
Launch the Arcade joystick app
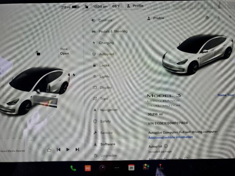(x=160, y=167)
